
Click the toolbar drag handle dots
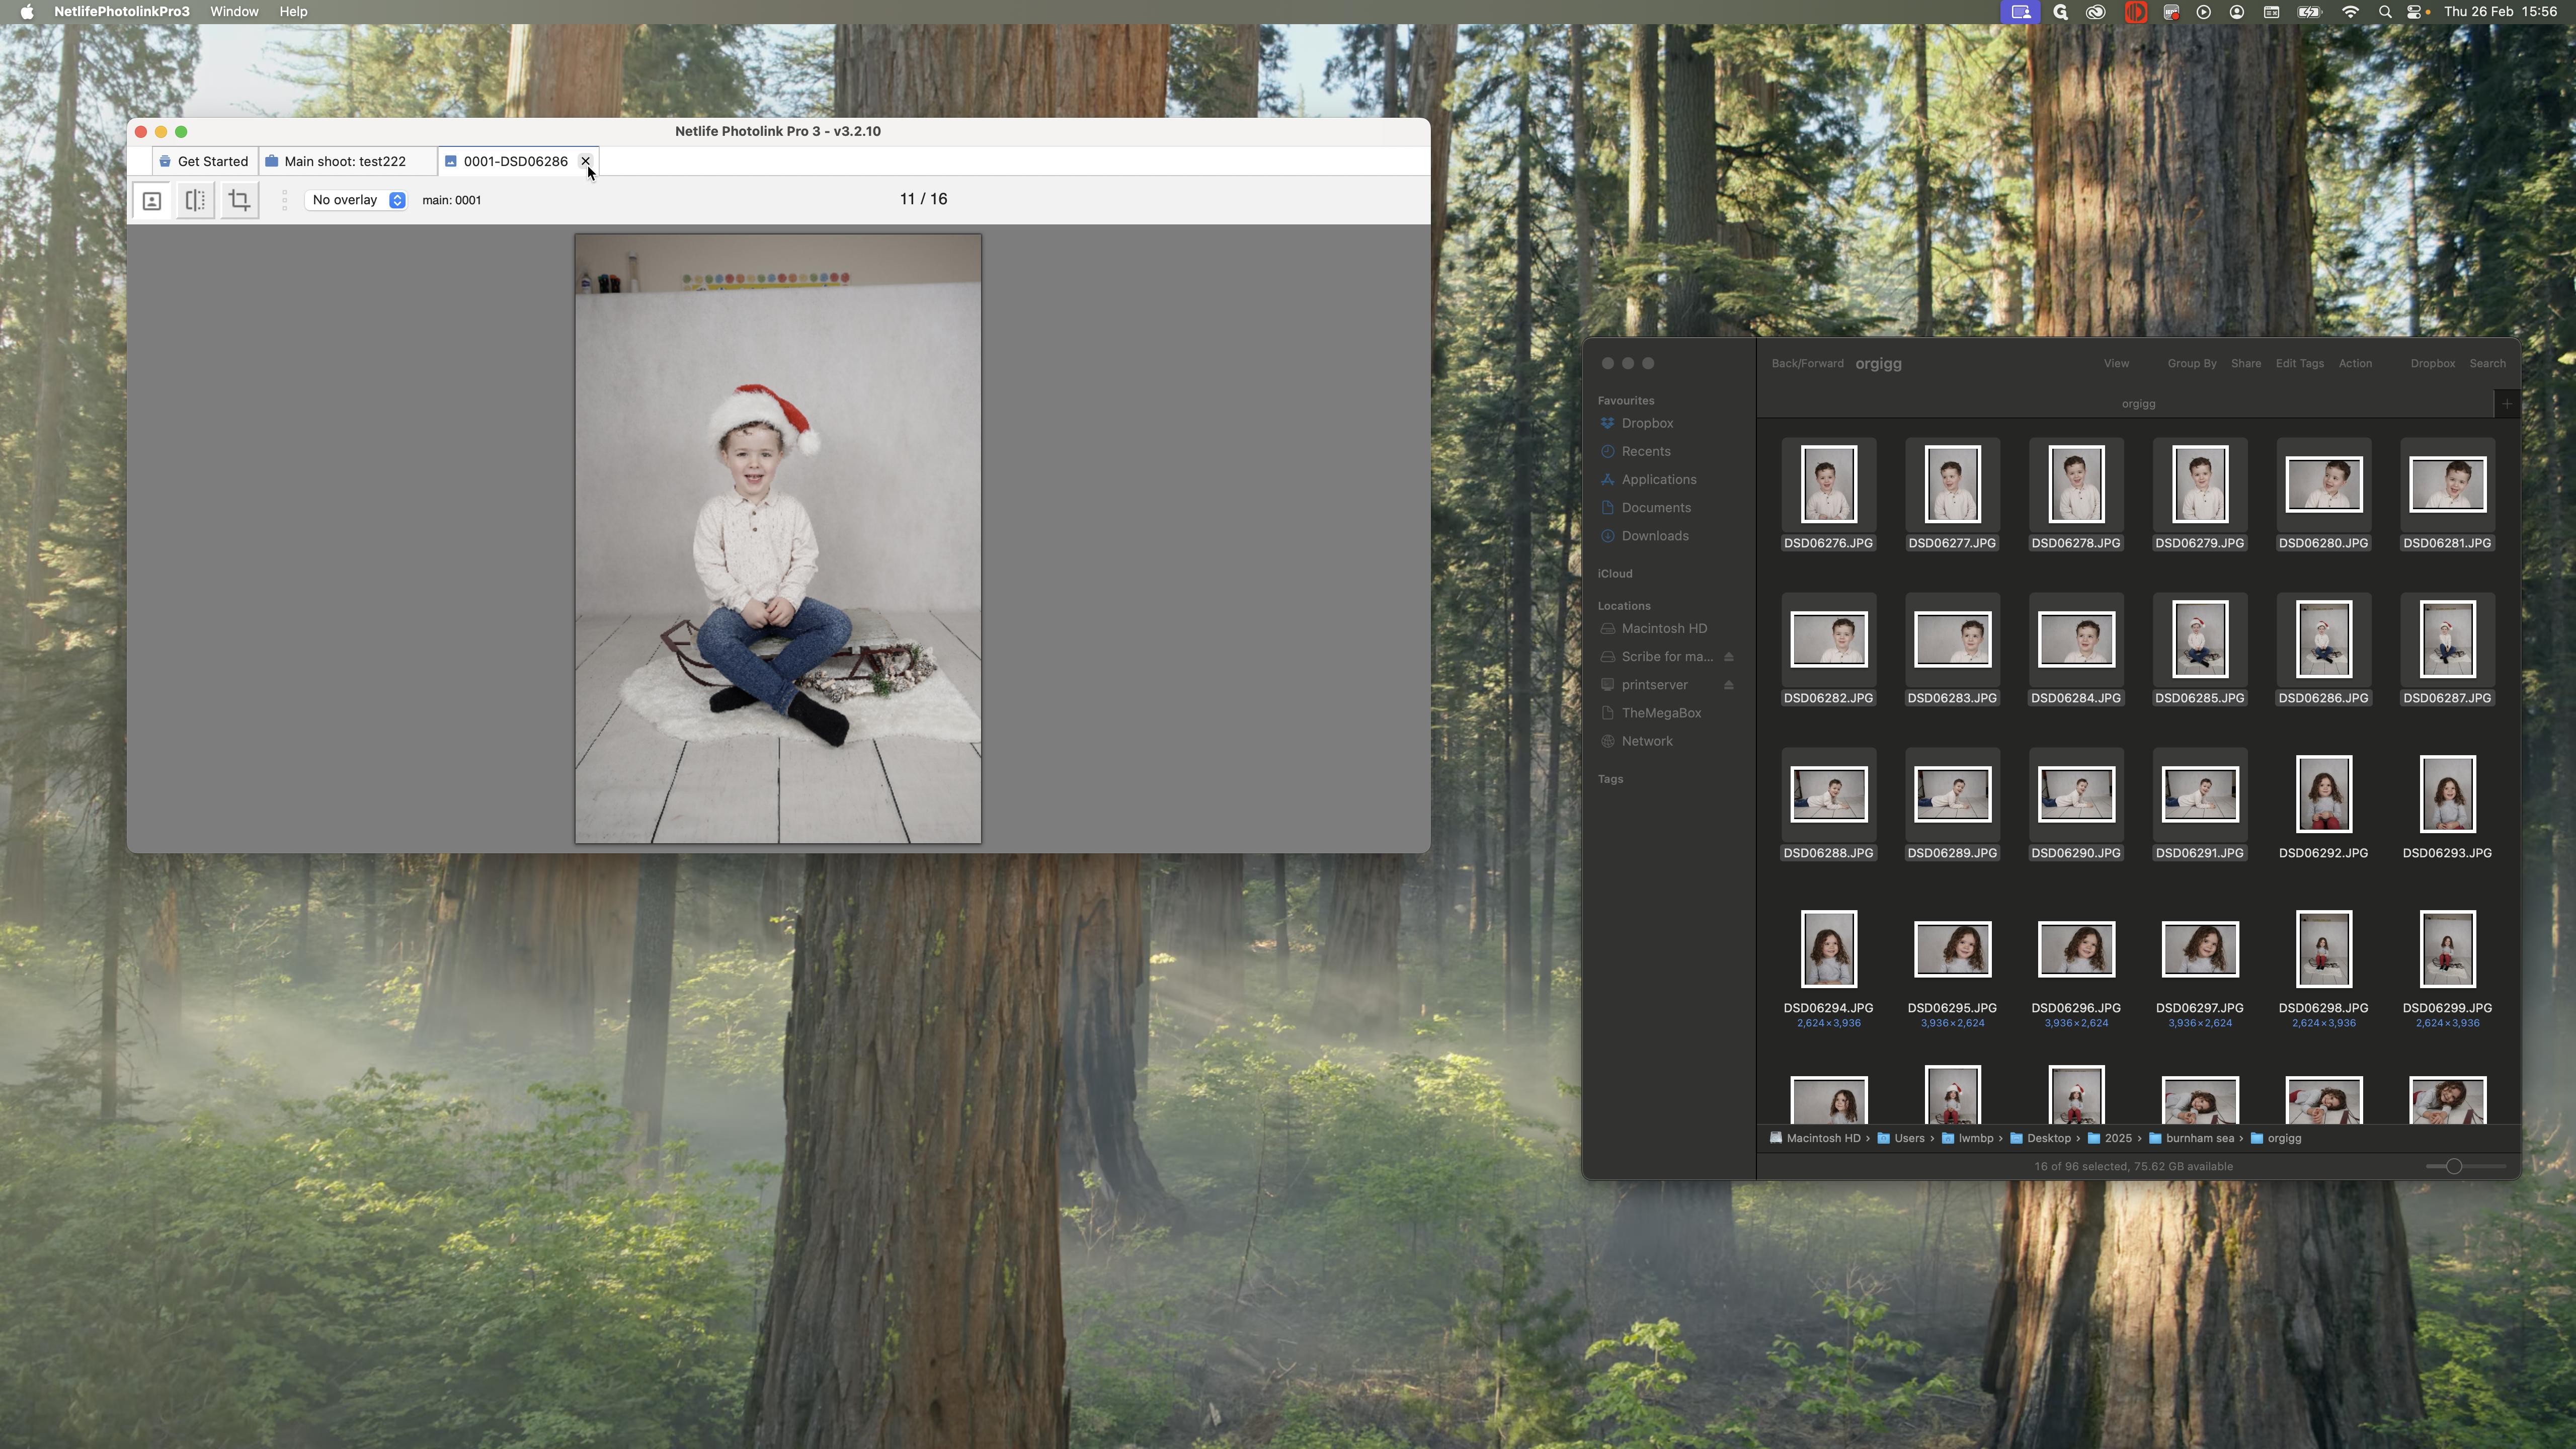point(285,200)
